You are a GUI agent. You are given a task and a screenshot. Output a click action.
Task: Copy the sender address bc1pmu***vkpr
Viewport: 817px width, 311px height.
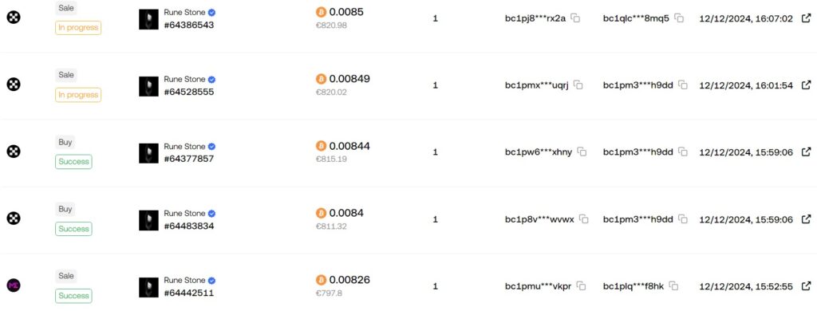(x=581, y=286)
